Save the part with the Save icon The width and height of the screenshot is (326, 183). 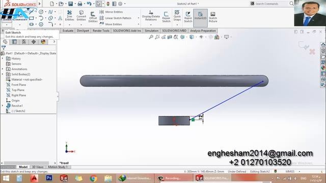pyautogui.click(x=70, y=4)
